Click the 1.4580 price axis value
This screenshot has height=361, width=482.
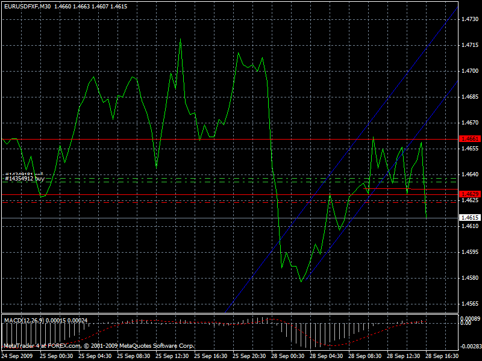pos(470,278)
